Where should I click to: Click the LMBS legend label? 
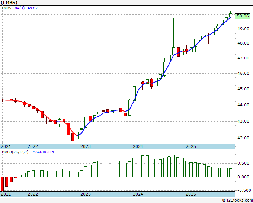tap(6, 8)
